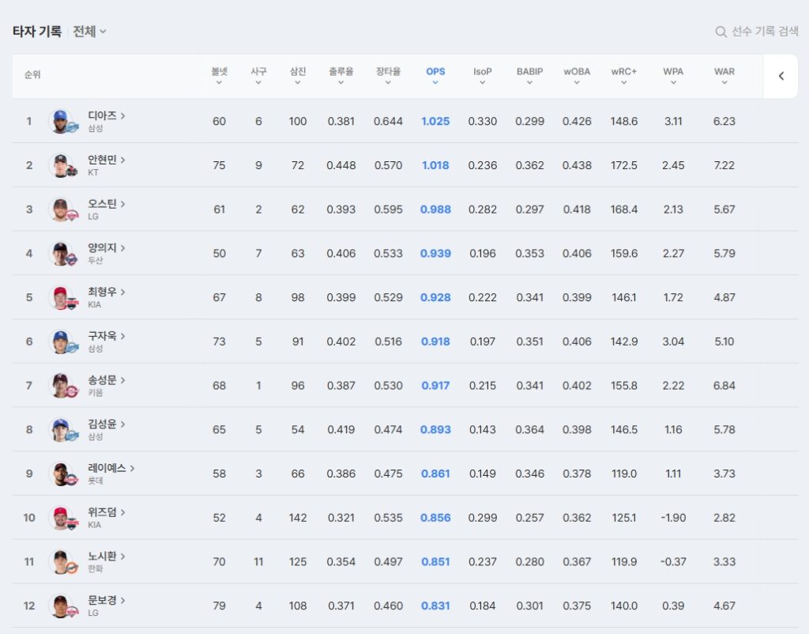Screen dimensions: 809x634
Task: Sort by 볼넷 column header
Action: point(219,76)
